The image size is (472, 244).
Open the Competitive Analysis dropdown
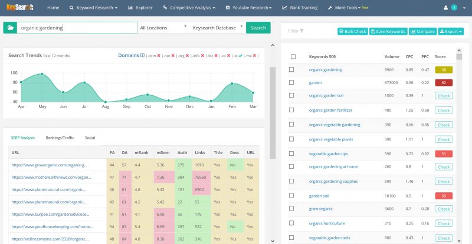point(189,8)
